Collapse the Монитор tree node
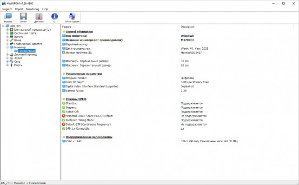This screenshot has height=185, width=299. pos(7,47)
